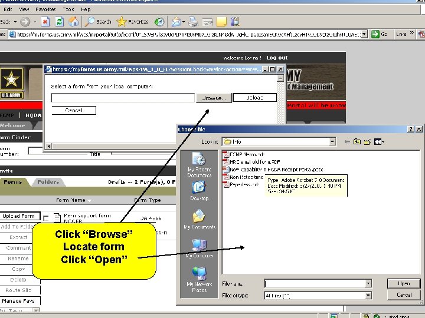Expand the Files of type dropdown

[368, 295]
